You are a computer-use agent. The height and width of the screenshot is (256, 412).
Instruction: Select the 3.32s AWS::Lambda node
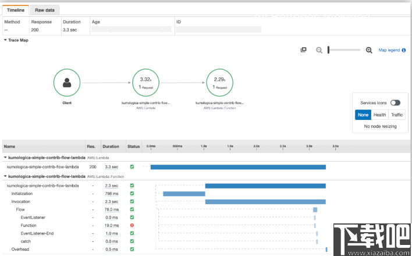145,83
